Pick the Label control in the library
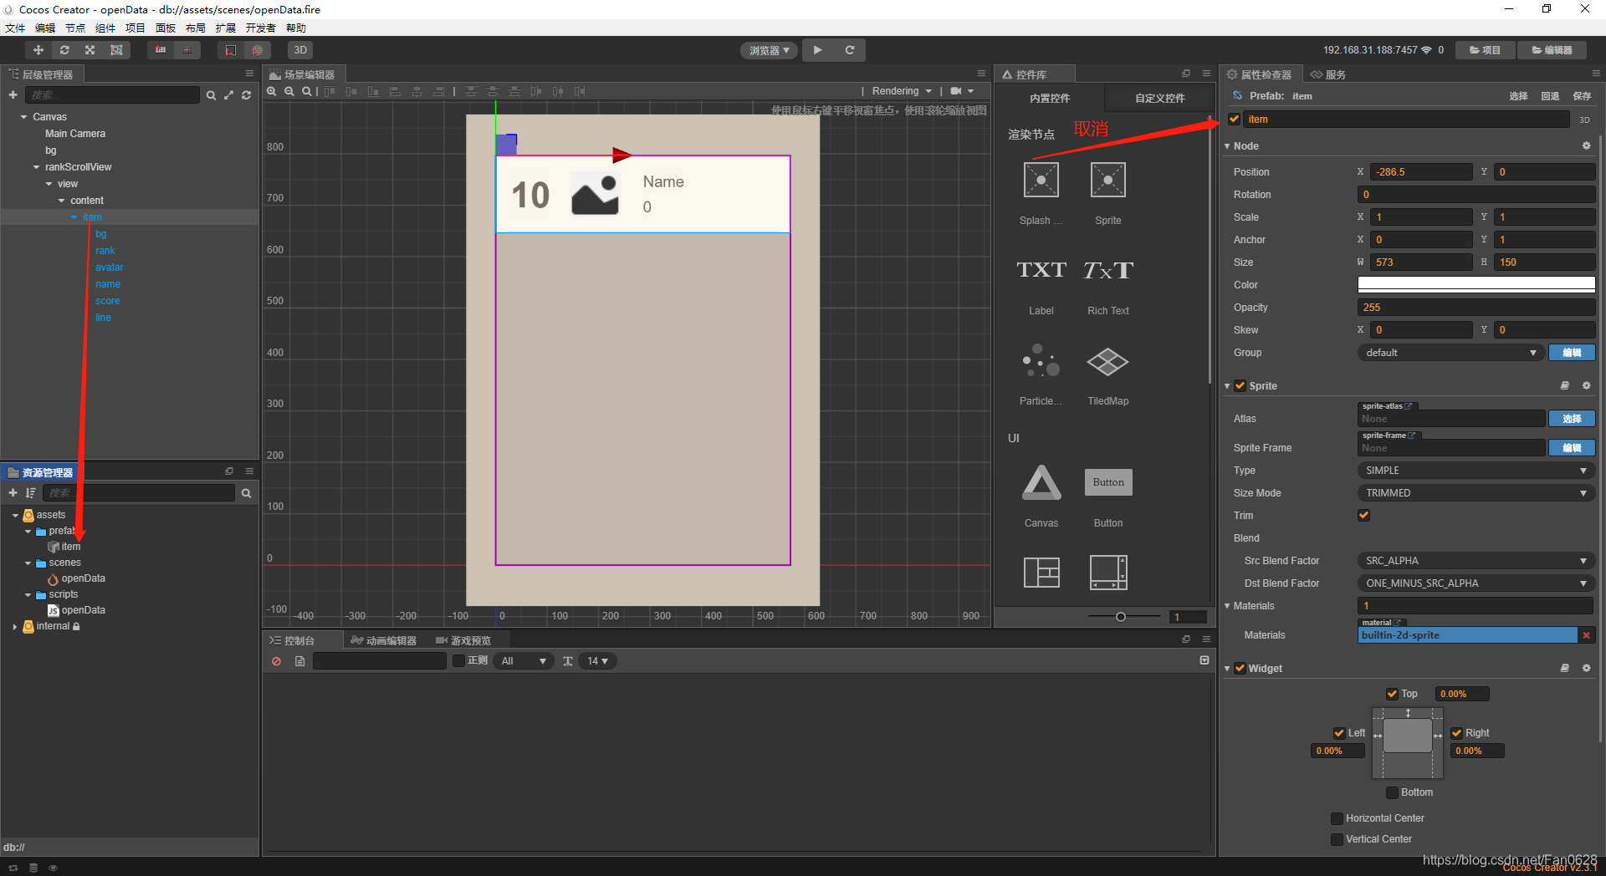Viewport: 1606px width, 876px height. tap(1041, 284)
